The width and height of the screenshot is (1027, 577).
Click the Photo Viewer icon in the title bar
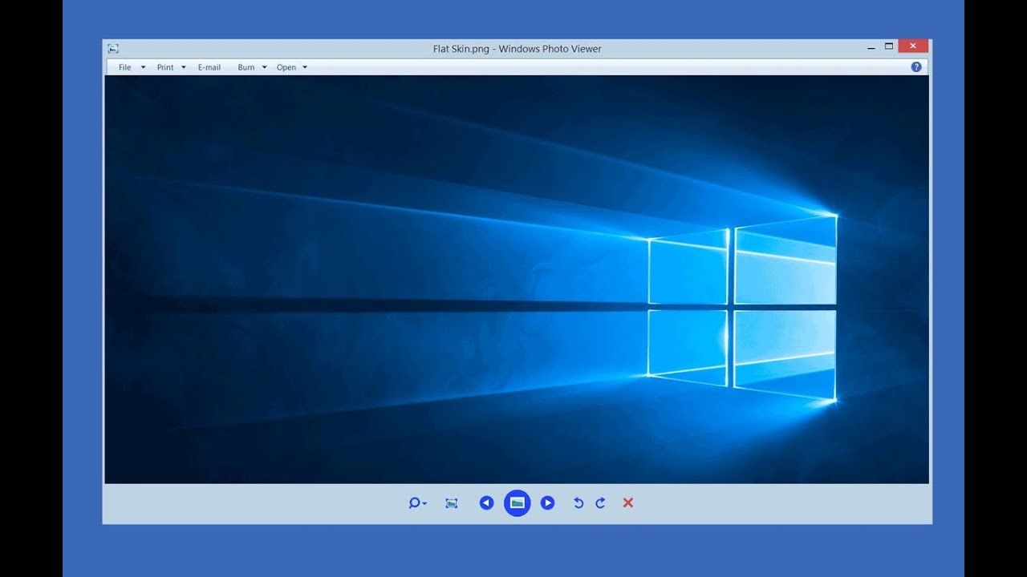tap(113, 48)
